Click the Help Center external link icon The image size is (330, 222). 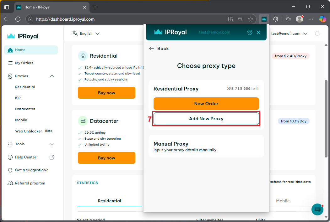coord(52,157)
